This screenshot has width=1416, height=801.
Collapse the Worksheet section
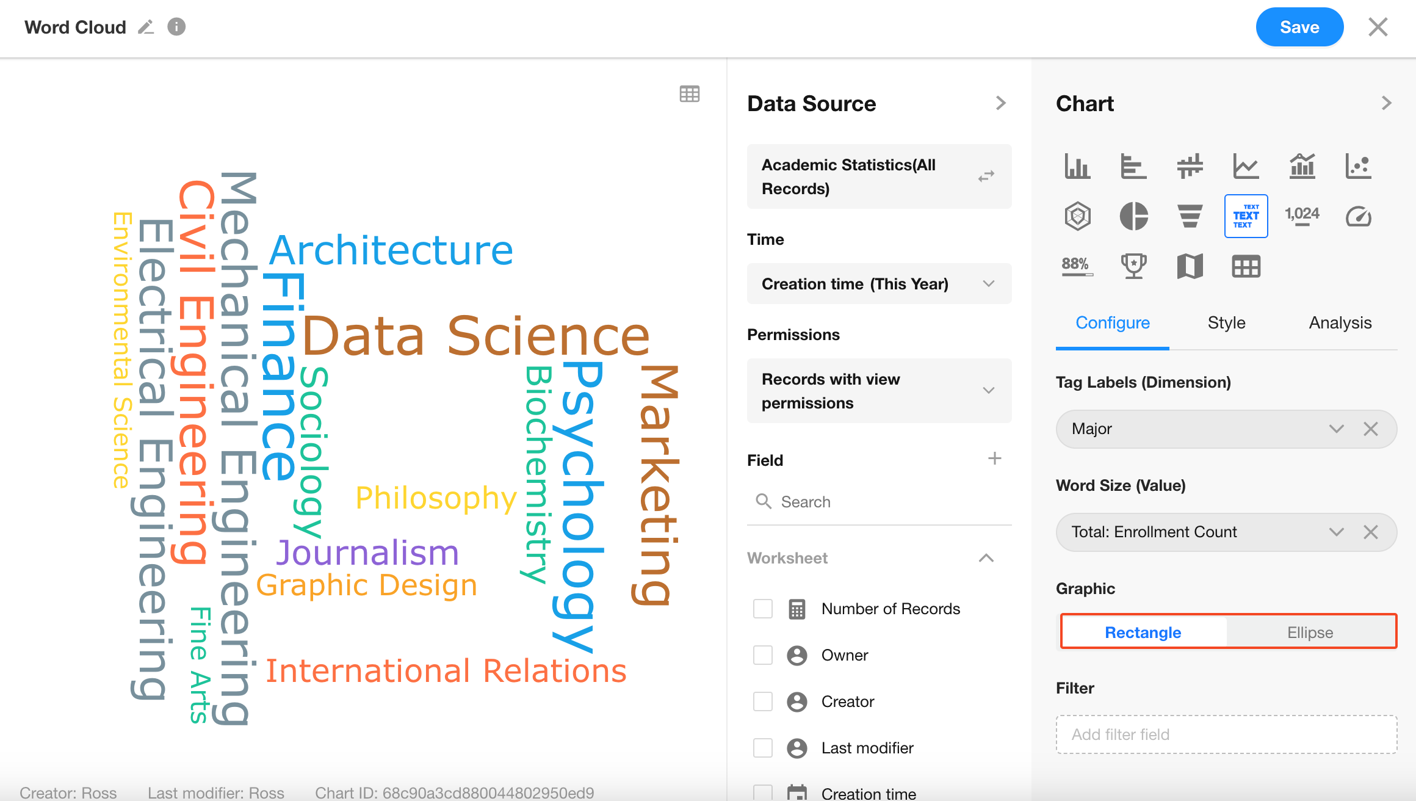click(986, 558)
